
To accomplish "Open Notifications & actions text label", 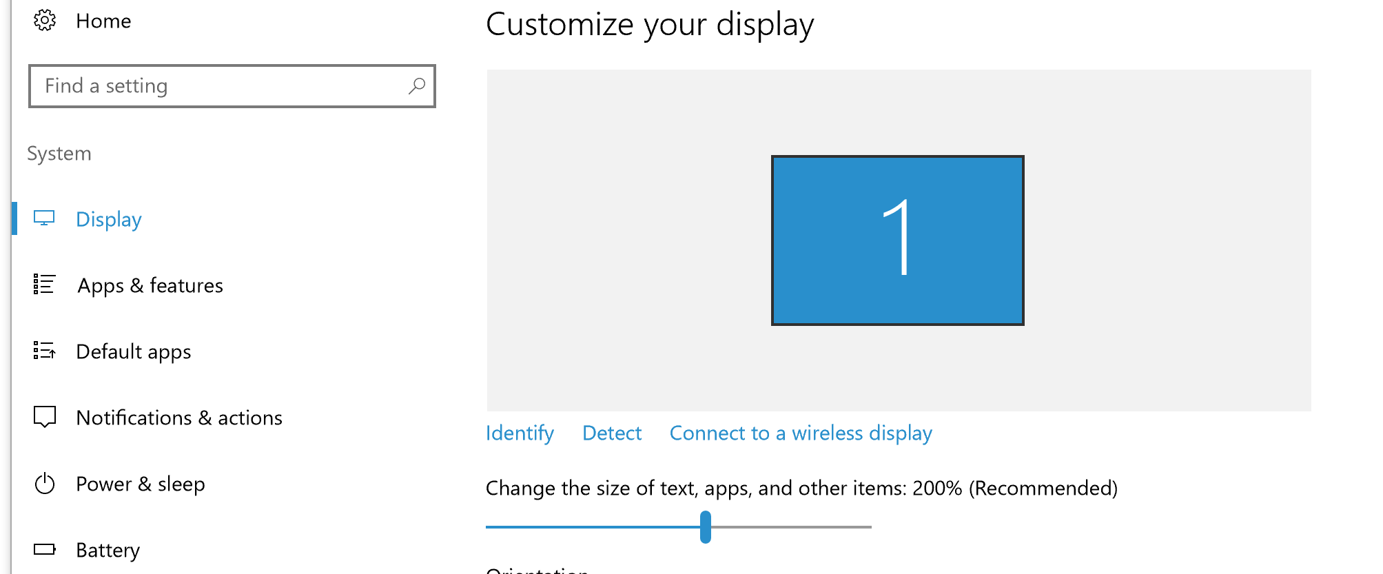I will (x=179, y=418).
